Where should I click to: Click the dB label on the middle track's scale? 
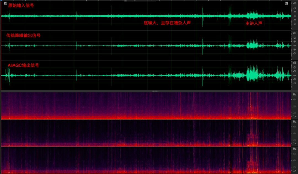[294, 33]
